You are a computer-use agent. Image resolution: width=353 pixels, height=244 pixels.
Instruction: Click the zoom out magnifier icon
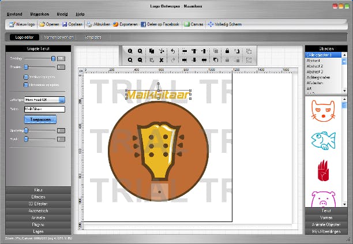click(x=140, y=60)
